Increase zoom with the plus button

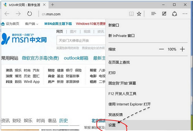(x=182, y=49)
